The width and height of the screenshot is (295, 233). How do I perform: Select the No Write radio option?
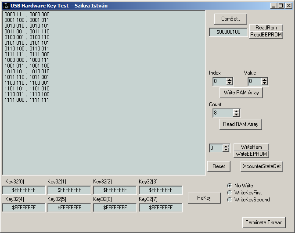pyautogui.click(x=229, y=186)
